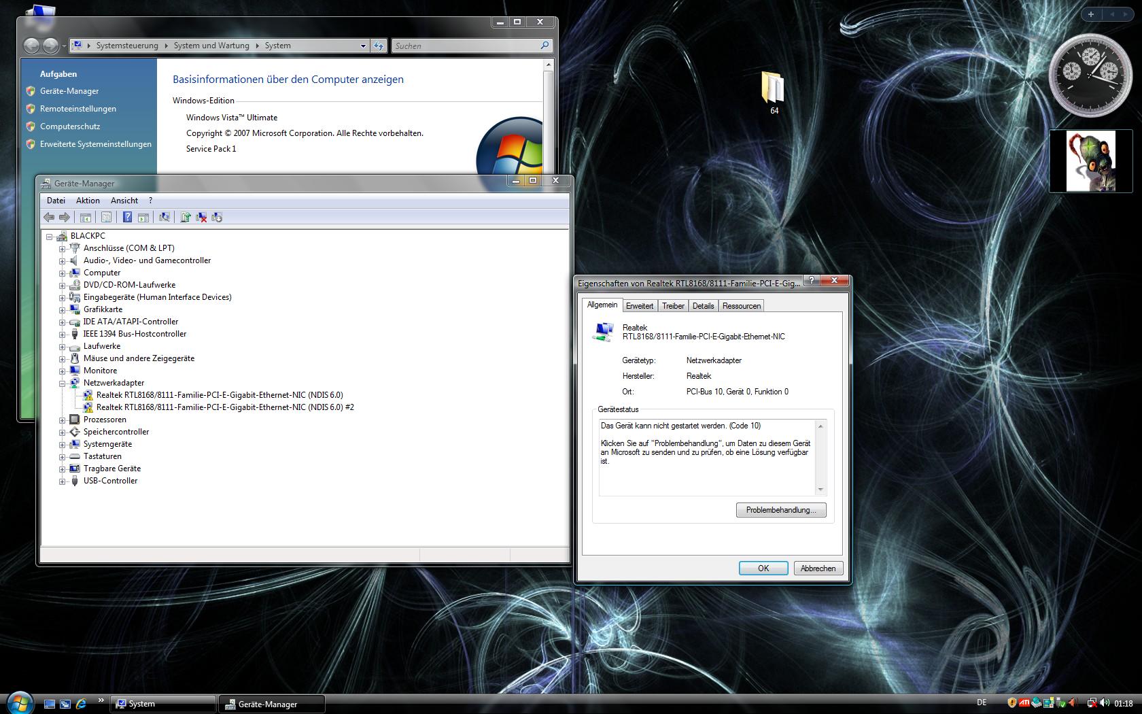The image size is (1142, 714).
Task: Click the volume speaker tray icon
Action: point(1104,703)
